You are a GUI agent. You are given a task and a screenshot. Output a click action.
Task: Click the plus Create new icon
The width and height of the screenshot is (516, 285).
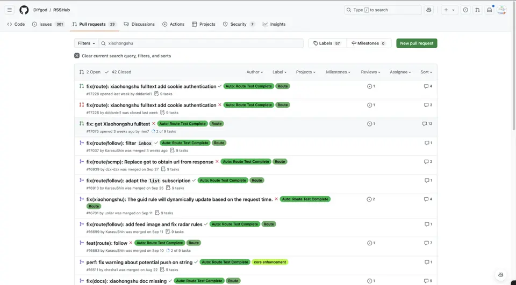pyautogui.click(x=446, y=10)
